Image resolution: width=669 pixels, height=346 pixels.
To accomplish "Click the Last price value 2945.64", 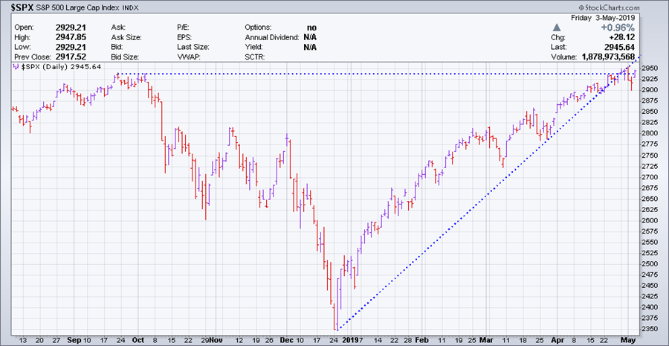I will click(x=639, y=46).
